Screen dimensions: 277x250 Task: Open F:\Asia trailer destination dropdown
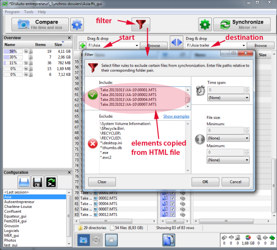click(x=244, y=45)
